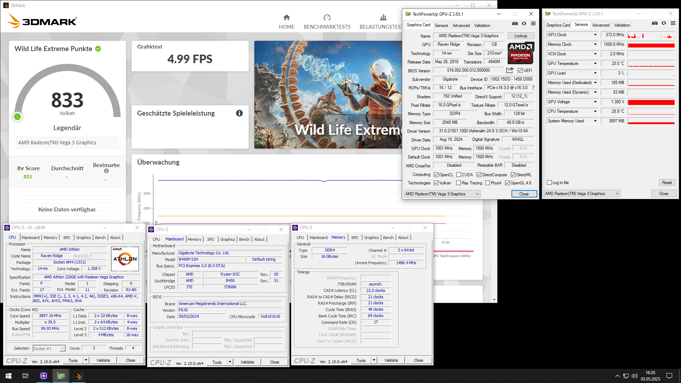This screenshot has height=383, width=681.
Task: Toggle the Ray Tracing checkbox in GPU-Z
Action: pyautogui.click(x=458, y=183)
